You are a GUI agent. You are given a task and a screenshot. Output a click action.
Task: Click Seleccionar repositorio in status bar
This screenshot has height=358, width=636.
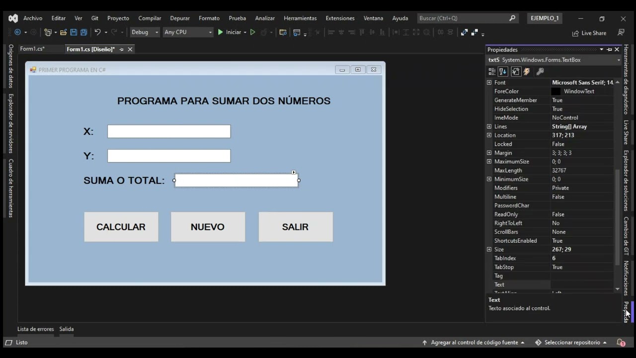point(571,343)
